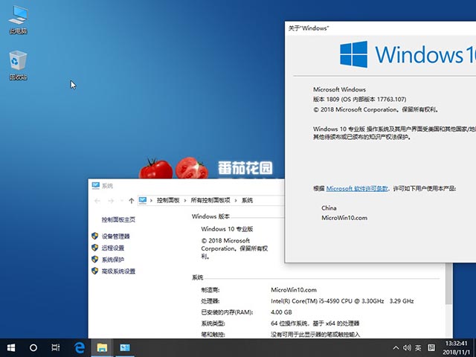Switch input language indicator 英
The height and width of the screenshot is (357, 476).
click(418, 348)
